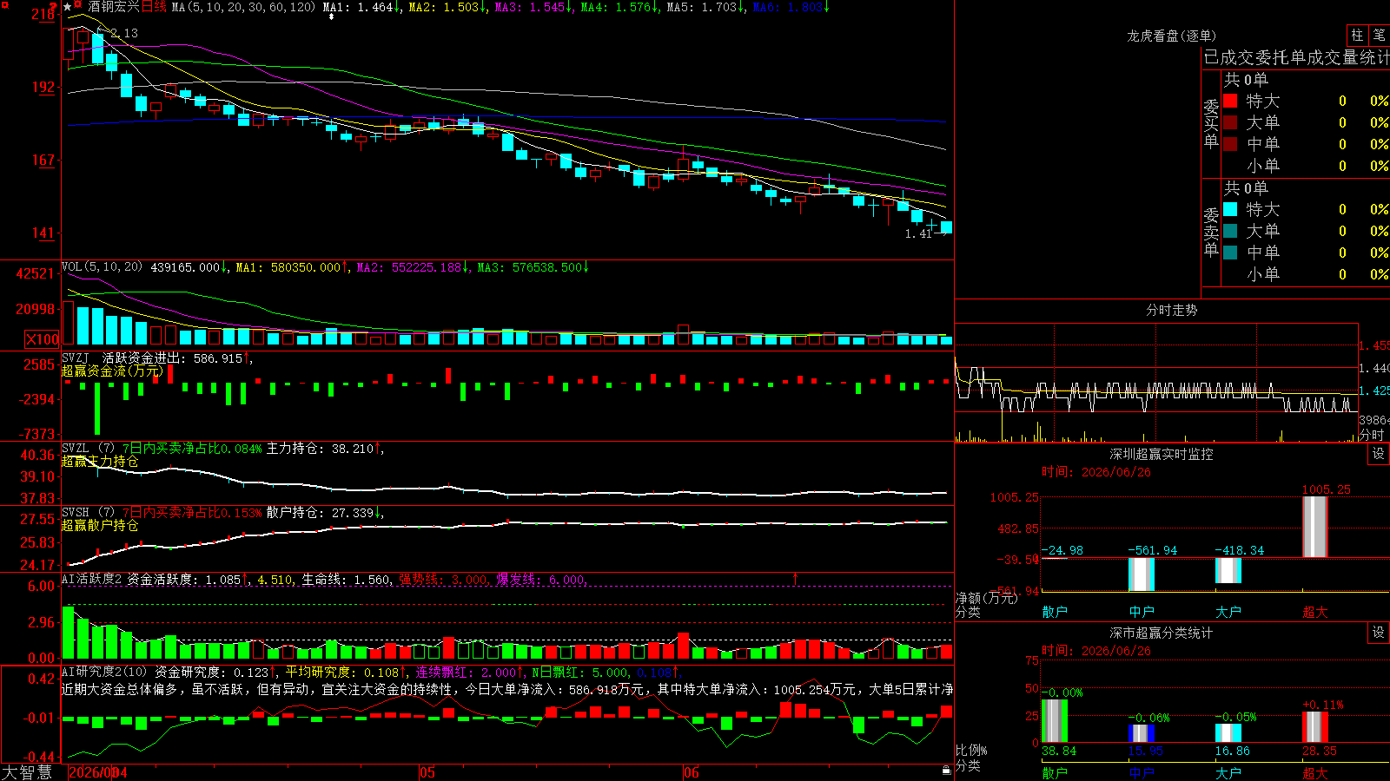Viewport: 1390px width, 781px height.
Task: Click the dark red 大单 swatch under 委买单
Action: coord(1230,122)
